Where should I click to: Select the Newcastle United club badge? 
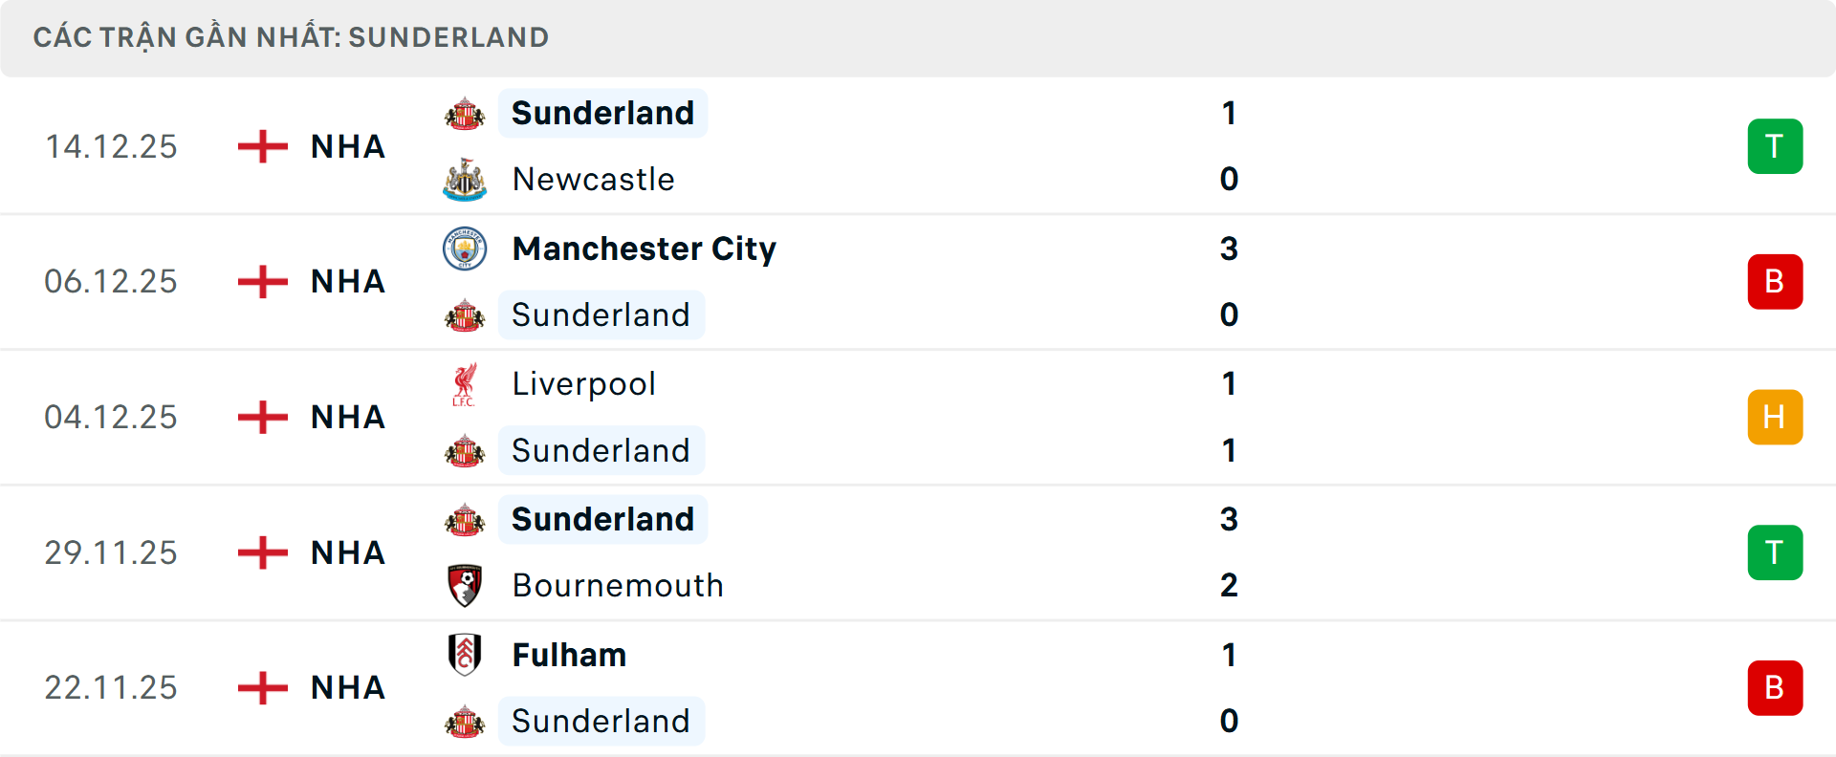465,179
